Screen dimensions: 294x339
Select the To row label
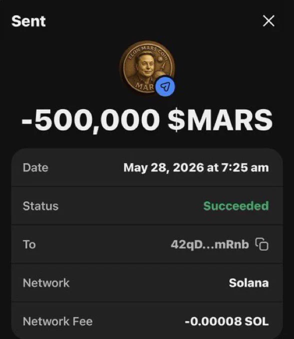point(29,244)
